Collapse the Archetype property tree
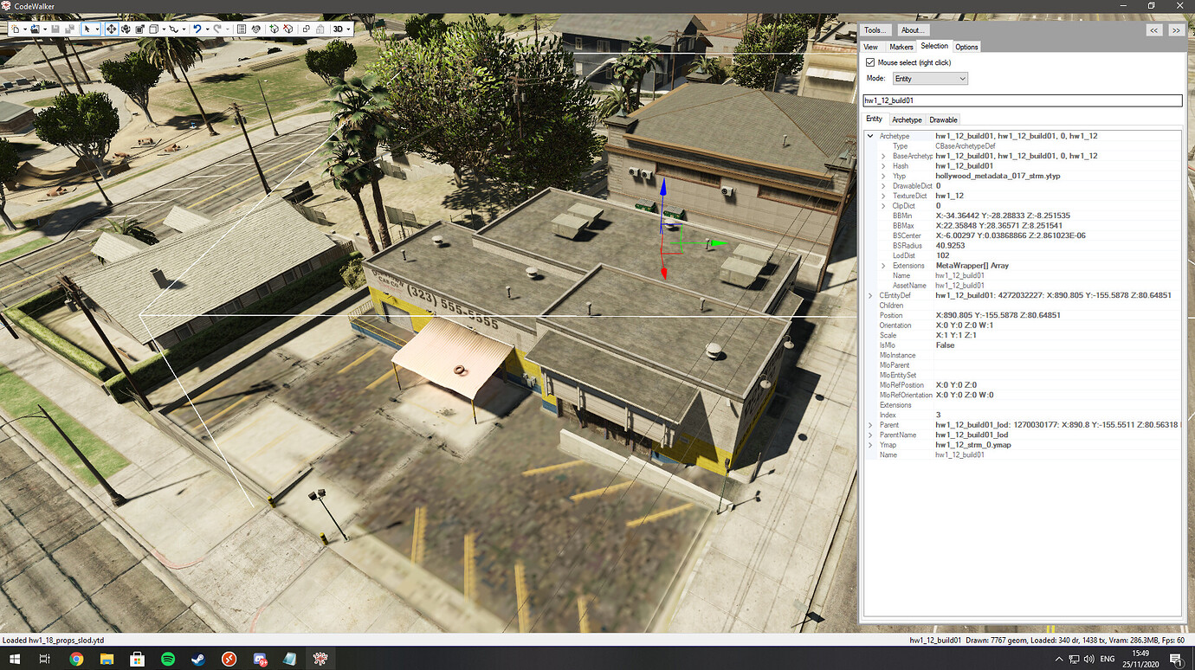Image resolution: width=1195 pixels, height=670 pixels. (869, 136)
